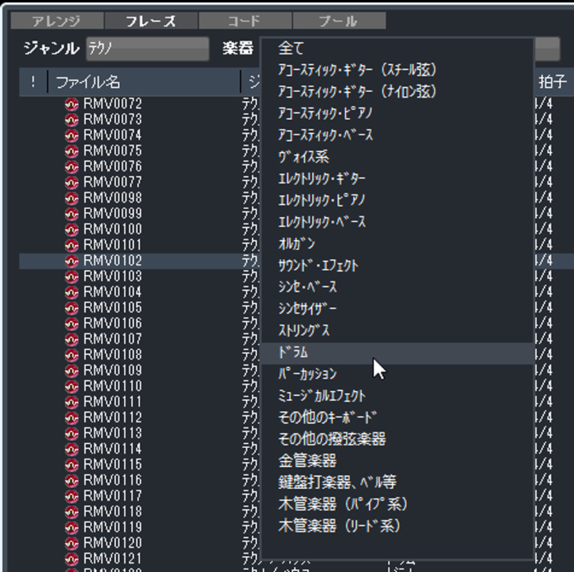The width and height of the screenshot is (574, 572).
Task: Click the phrase icon next to RMV0109
Action: click(x=71, y=370)
